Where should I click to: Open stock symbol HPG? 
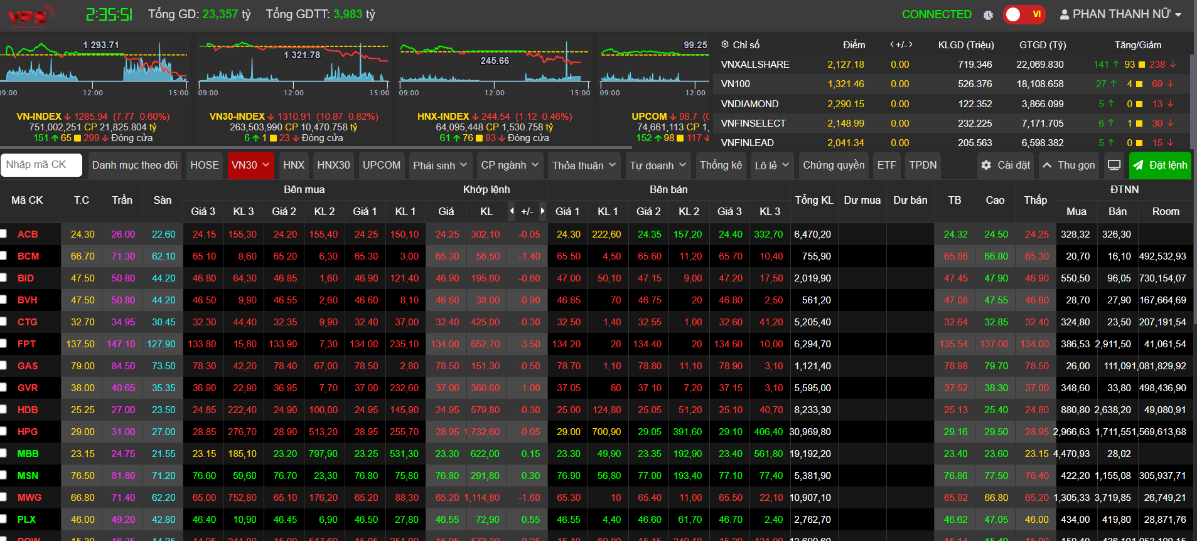pyautogui.click(x=28, y=431)
